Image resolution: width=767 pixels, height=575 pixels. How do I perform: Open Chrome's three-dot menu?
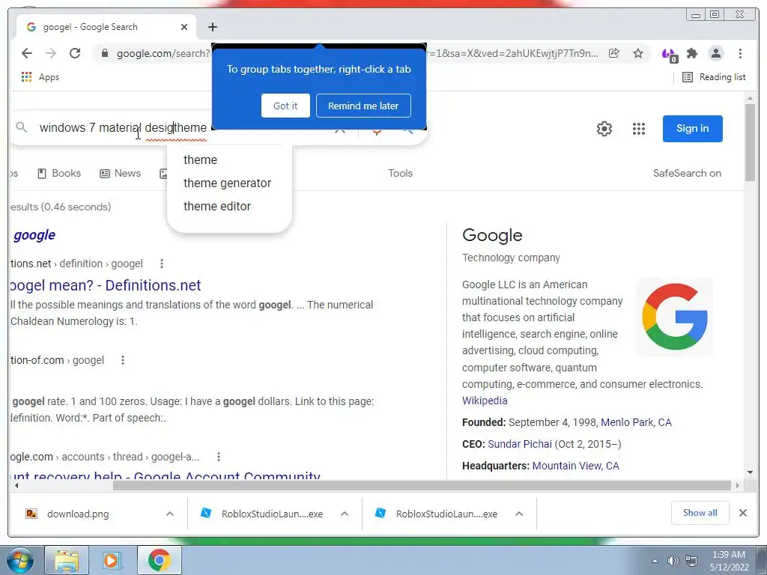[x=740, y=53]
